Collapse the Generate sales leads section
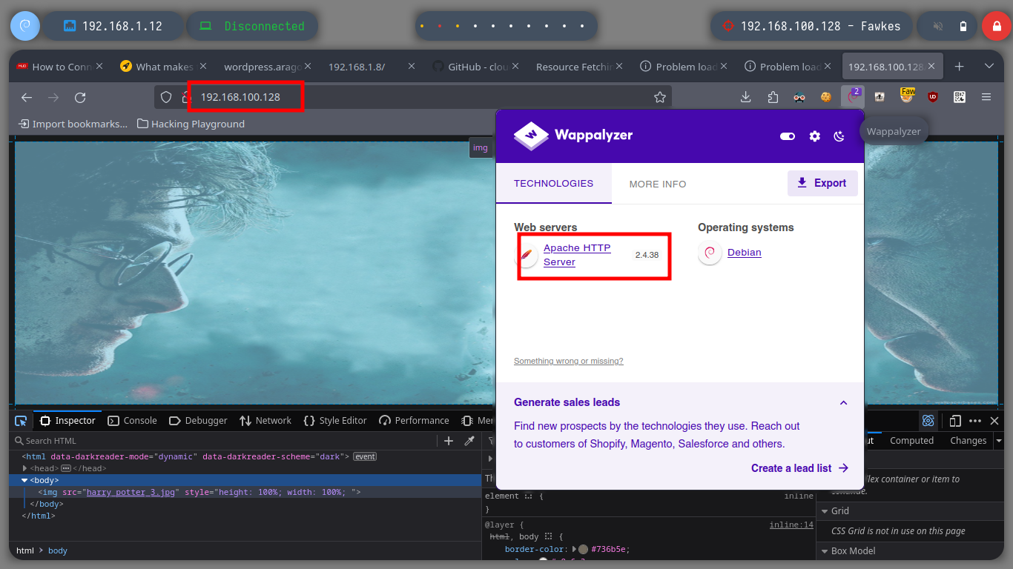This screenshot has width=1013, height=569. (843, 403)
